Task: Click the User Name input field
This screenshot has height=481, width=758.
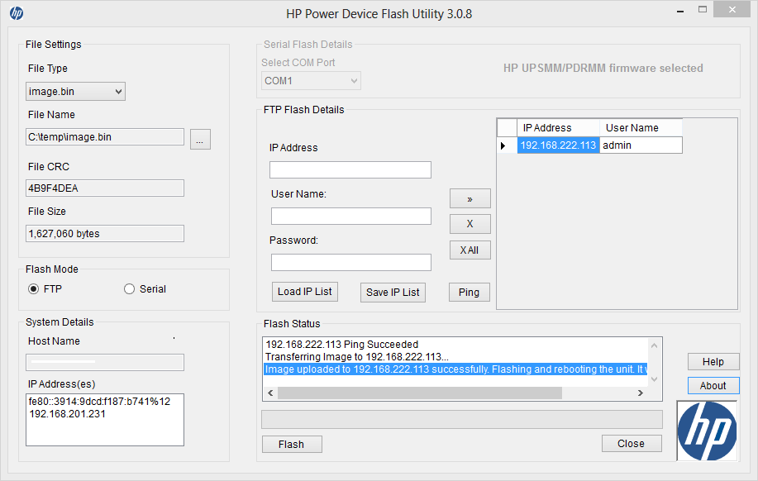Action: pos(351,216)
